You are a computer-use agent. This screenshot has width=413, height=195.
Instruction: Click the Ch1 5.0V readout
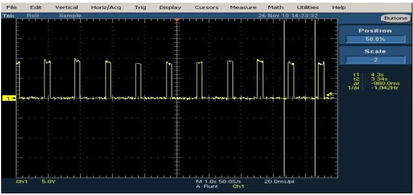tap(36, 181)
